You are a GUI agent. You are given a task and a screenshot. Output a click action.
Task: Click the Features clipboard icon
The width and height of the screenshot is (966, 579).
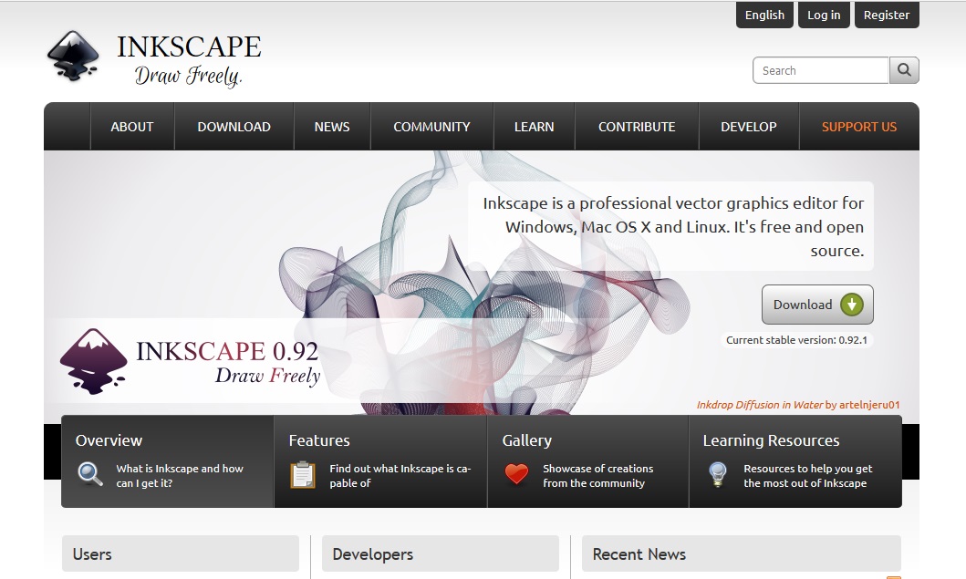point(303,475)
